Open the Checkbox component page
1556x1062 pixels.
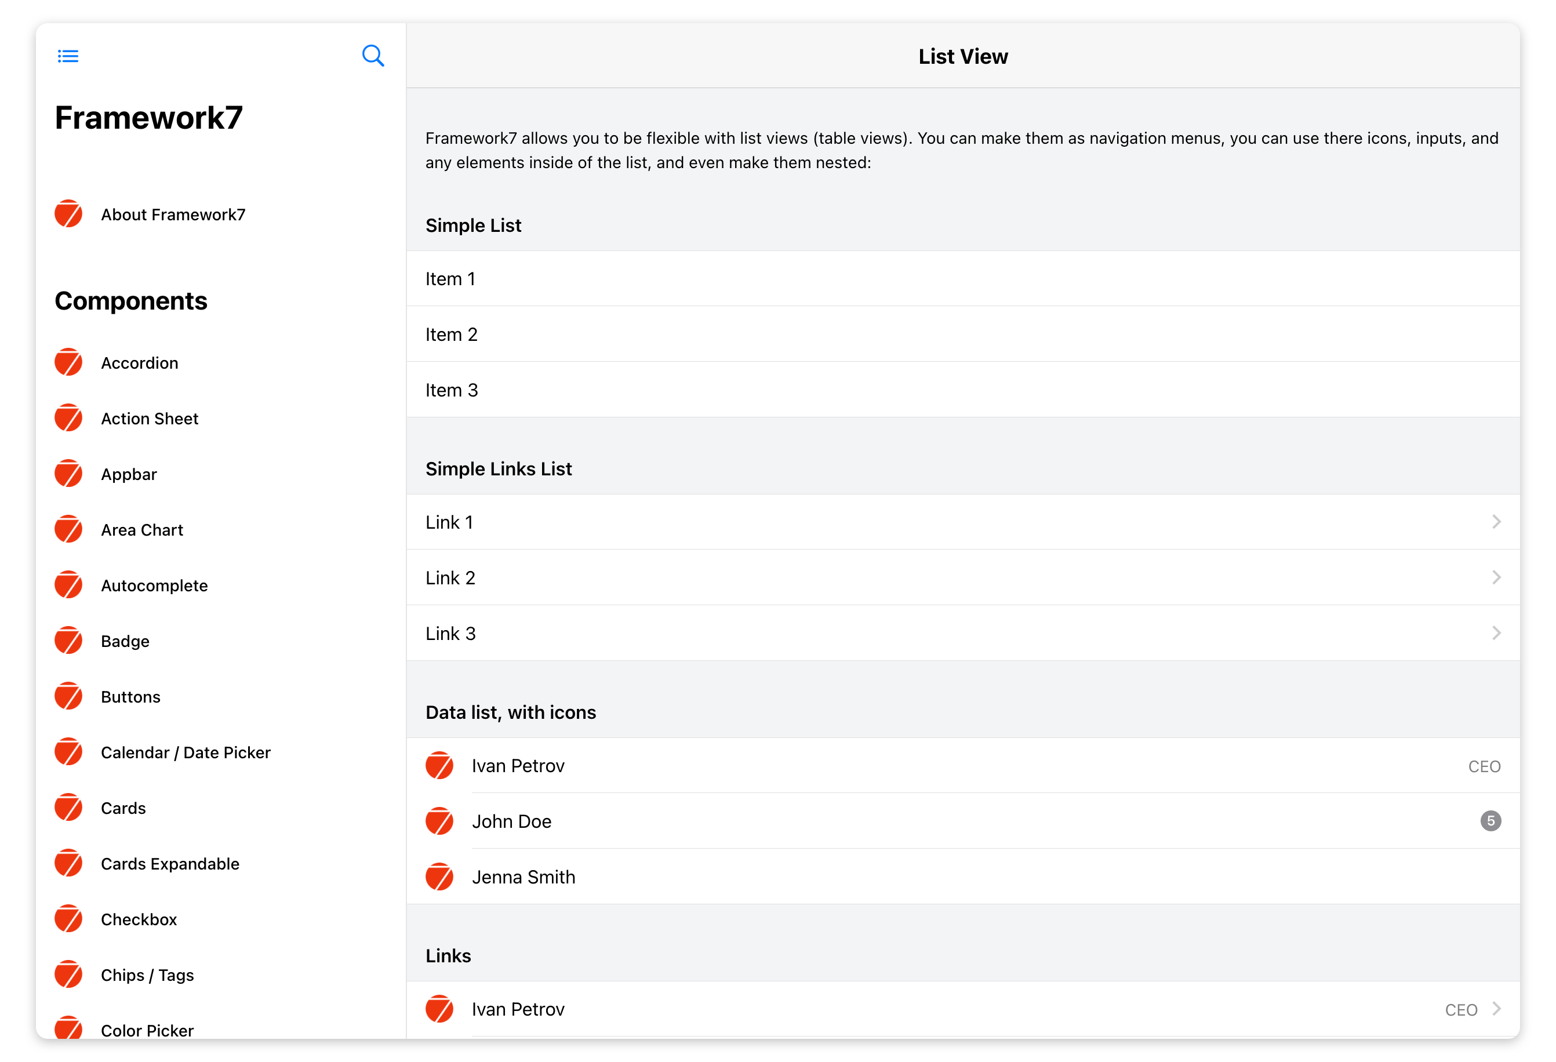139,919
